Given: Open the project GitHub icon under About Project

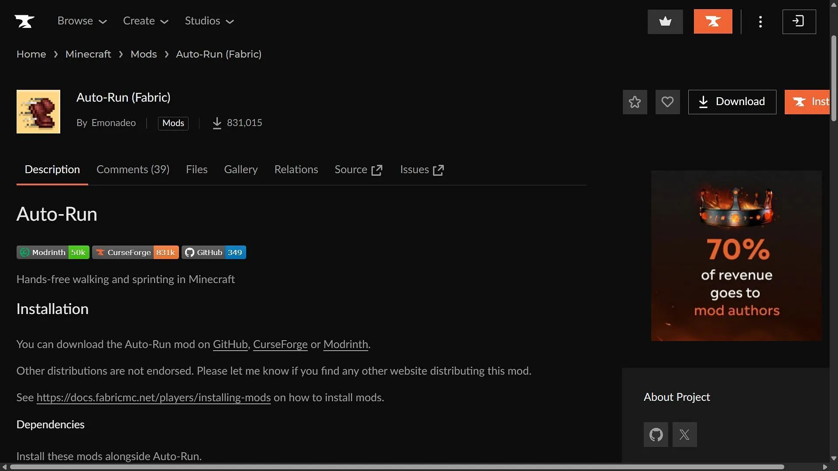Looking at the screenshot, I should (656, 434).
